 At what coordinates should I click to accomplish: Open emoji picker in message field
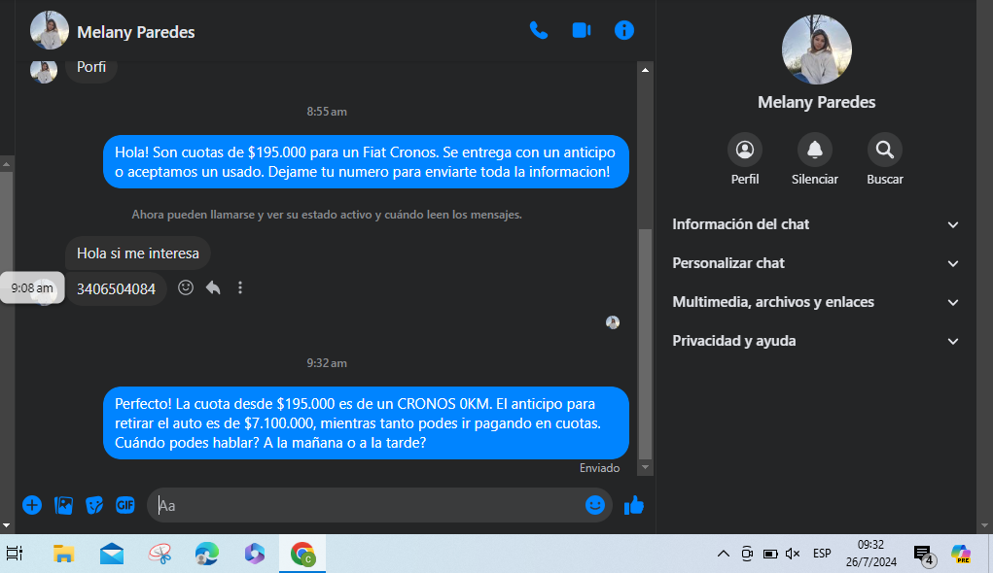point(594,505)
